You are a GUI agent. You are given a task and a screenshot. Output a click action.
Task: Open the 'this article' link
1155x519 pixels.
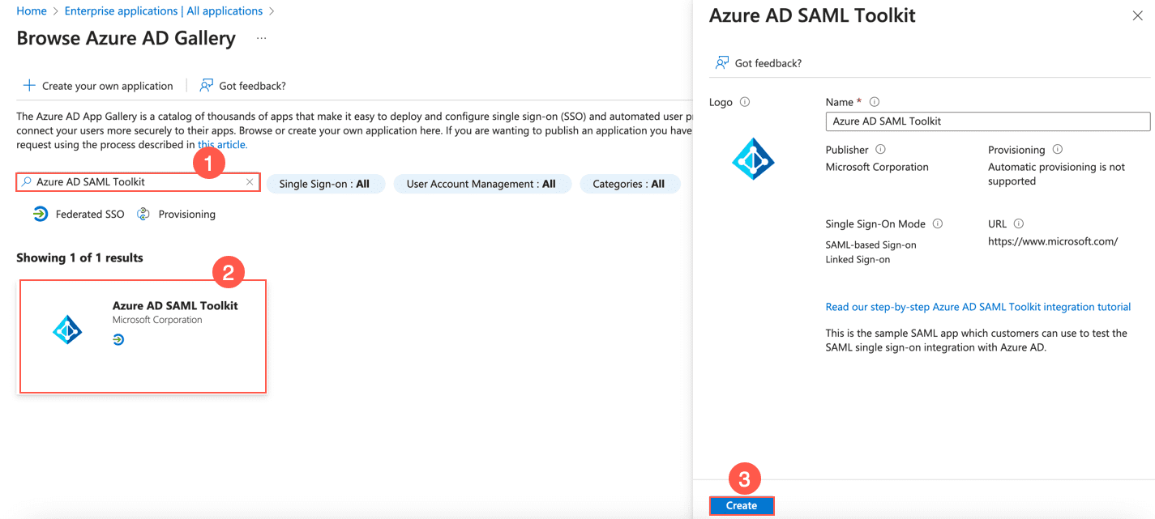point(222,145)
